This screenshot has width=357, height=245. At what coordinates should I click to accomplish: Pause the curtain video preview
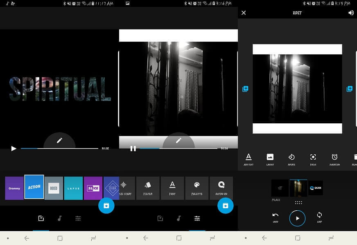133,149
